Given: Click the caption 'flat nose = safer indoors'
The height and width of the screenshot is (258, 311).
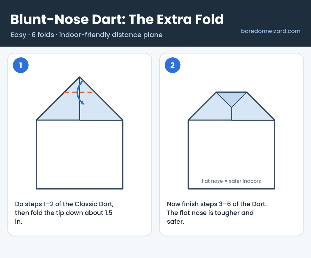Looking at the screenshot, I should pyautogui.click(x=231, y=181).
